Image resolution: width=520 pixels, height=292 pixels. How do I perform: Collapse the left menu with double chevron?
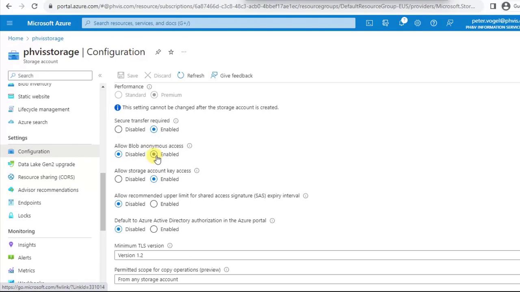[x=100, y=75]
